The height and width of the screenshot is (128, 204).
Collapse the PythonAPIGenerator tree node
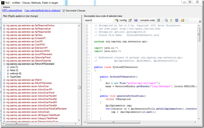[x=4, y=64]
